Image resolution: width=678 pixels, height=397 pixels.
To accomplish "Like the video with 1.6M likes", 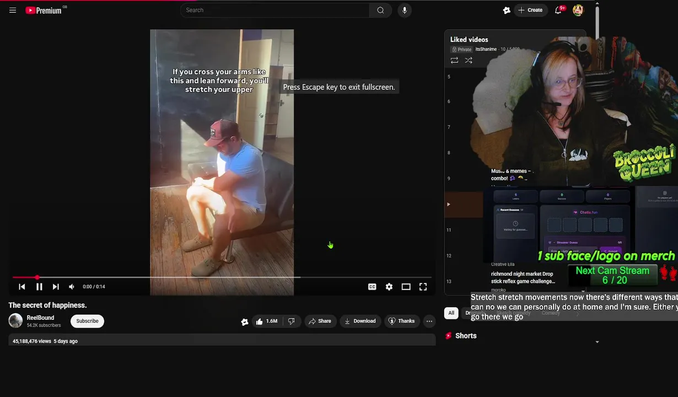I will coord(267,321).
